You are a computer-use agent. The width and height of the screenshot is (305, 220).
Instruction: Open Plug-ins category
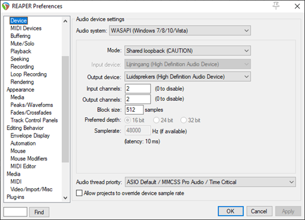[16, 197]
